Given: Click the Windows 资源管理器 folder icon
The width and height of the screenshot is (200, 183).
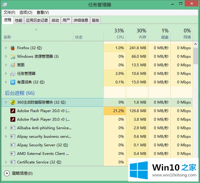Looking at the screenshot, I should point(13,57).
